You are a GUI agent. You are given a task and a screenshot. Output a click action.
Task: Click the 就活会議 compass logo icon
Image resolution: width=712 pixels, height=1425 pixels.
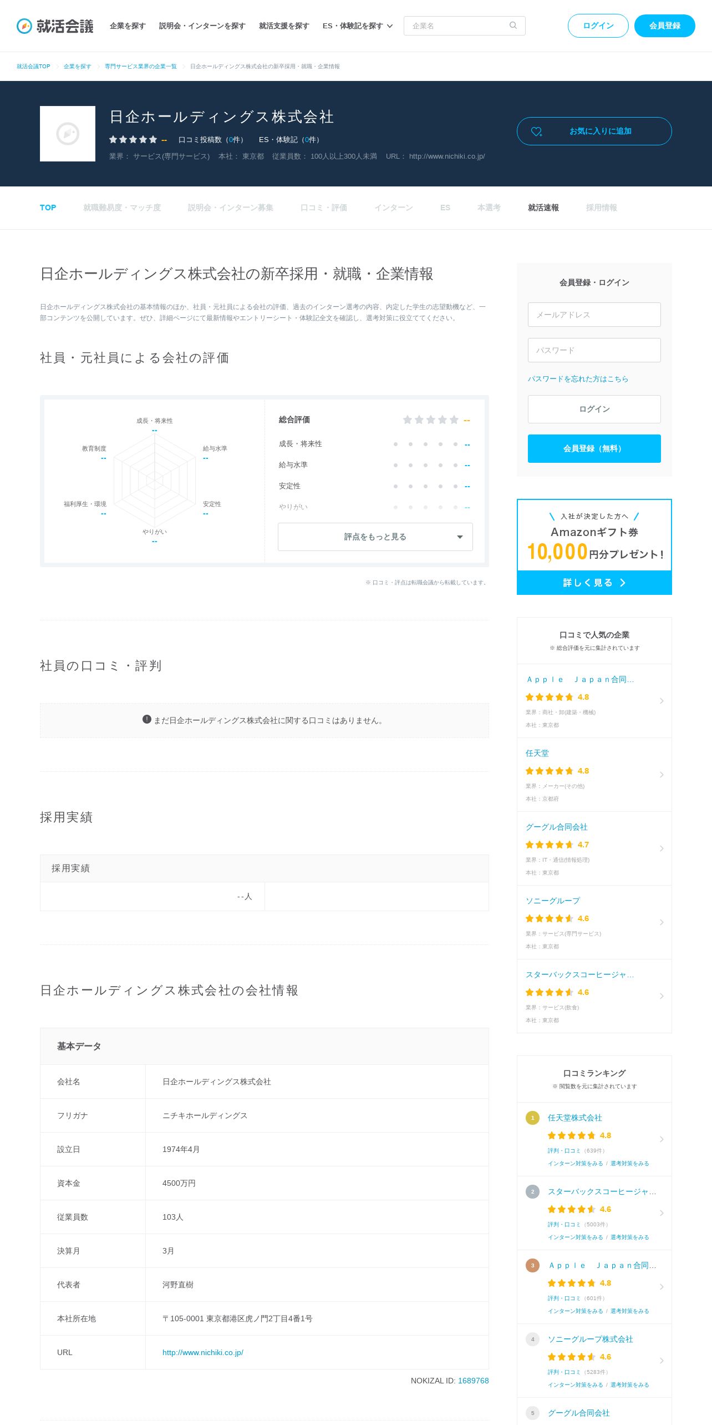tap(24, 26)
